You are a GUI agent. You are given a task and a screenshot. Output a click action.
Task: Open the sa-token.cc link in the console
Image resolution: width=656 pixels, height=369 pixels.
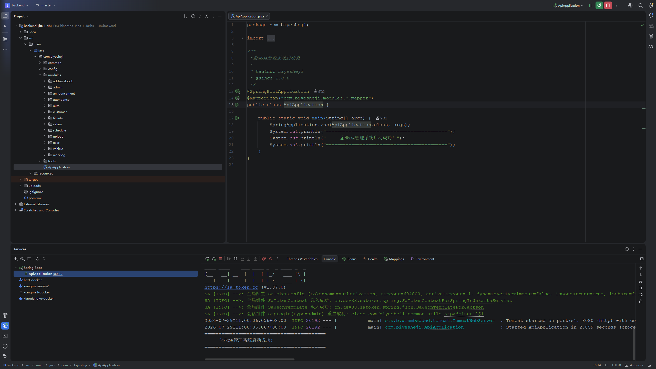[231, 287]
